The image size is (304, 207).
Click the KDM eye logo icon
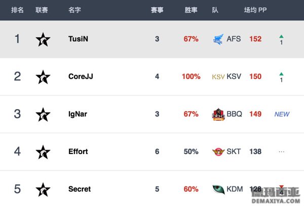[x=218, y=189]
